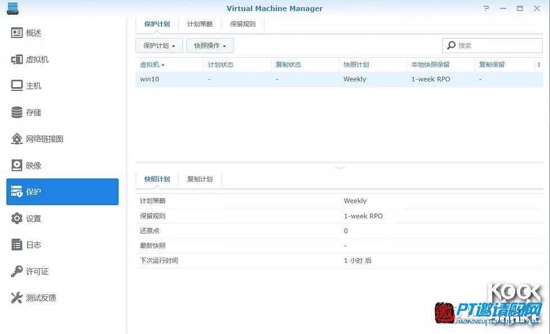Viewport: 550px width, 334px height.
Task: Click the 复制保留 column header
Action: 492,65
